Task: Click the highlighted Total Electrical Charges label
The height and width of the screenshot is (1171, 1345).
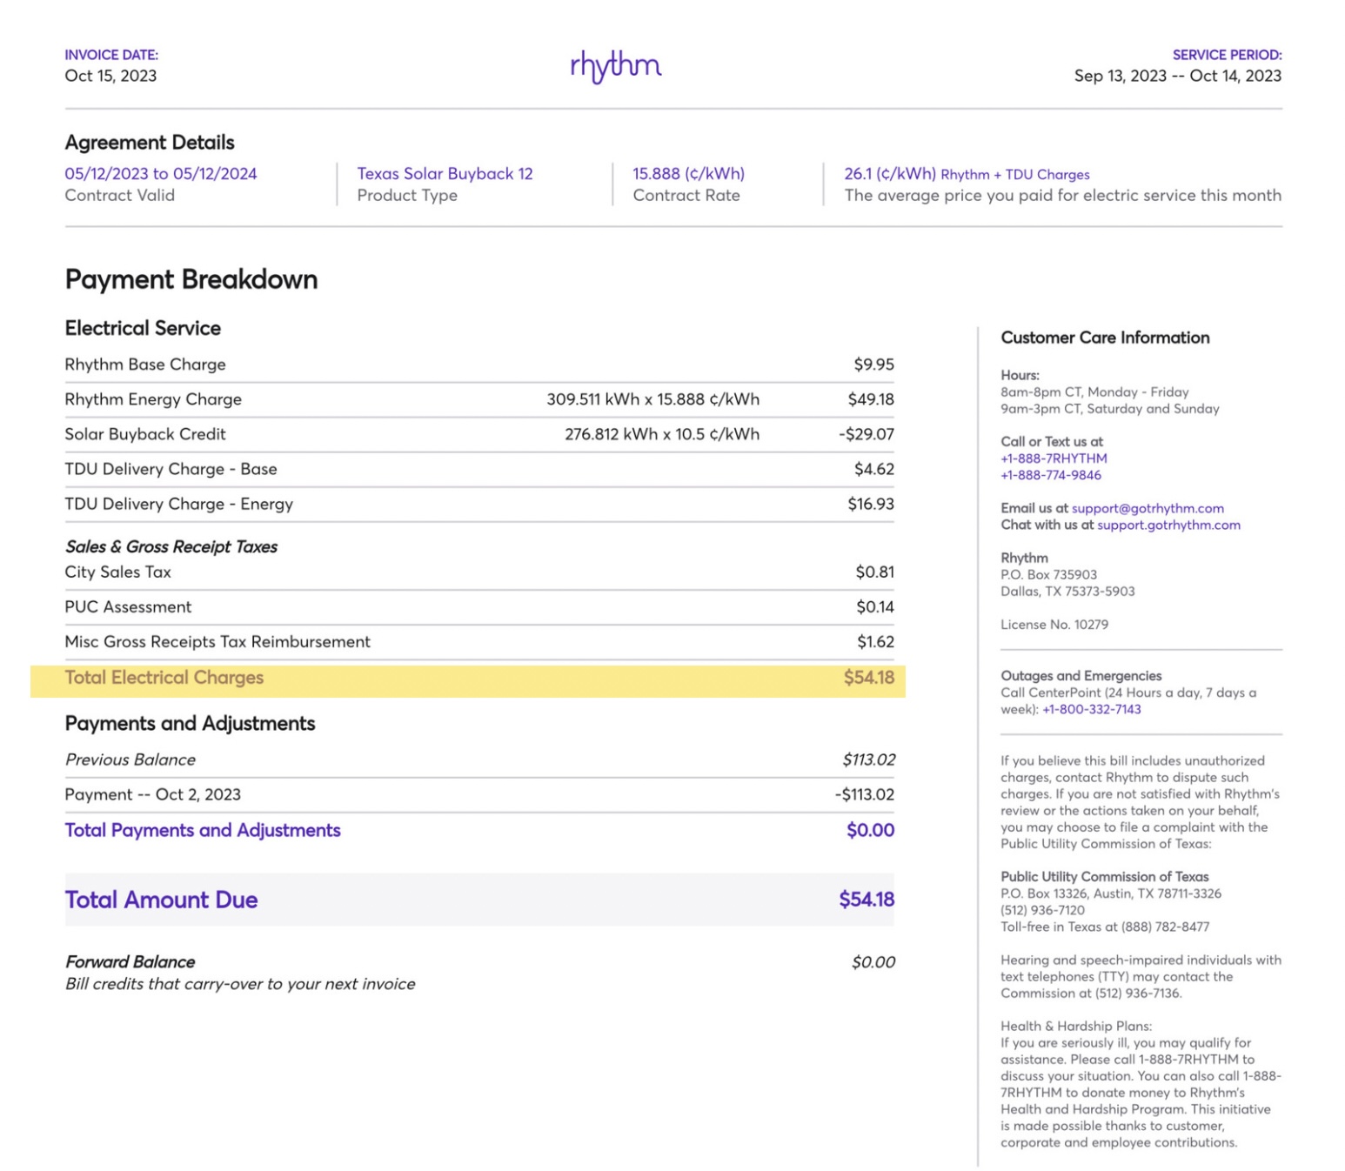Action: pos(164,678)
